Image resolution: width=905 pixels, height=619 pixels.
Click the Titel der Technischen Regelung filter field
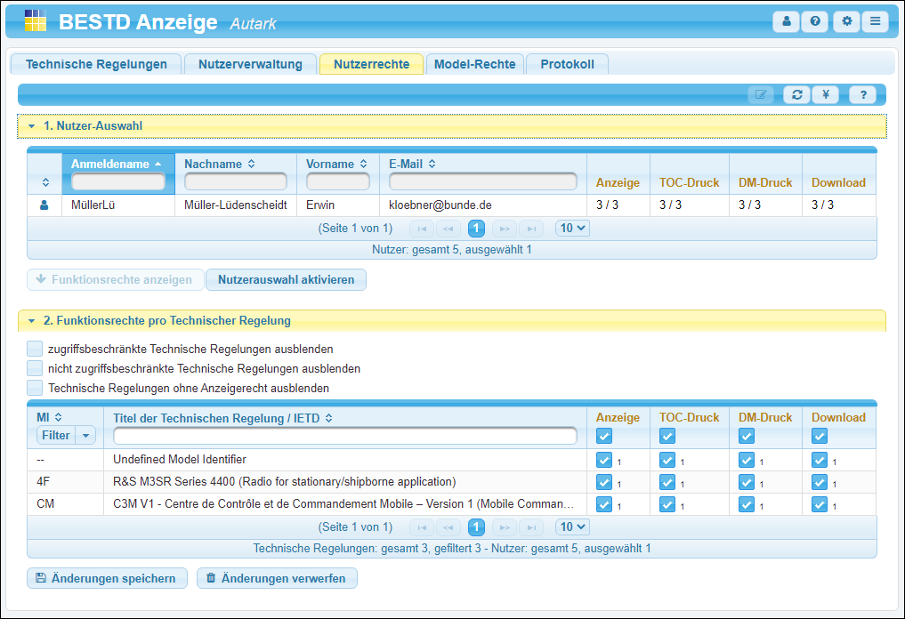pyautogui.click(x=345, y=436)
